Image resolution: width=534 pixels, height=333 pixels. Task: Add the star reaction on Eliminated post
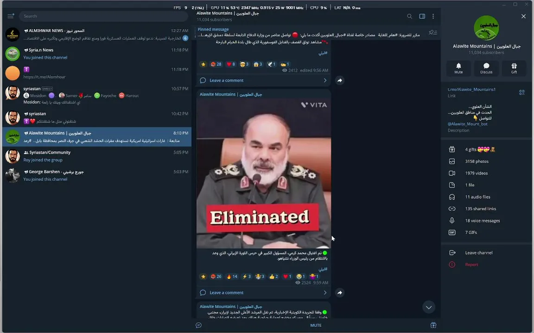point(203,277)
